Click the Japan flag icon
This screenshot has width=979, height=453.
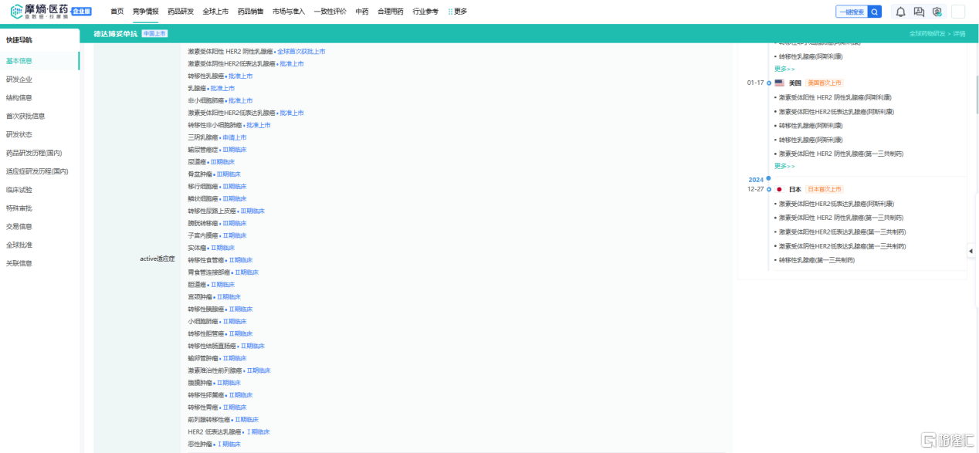tap(779, 189)
